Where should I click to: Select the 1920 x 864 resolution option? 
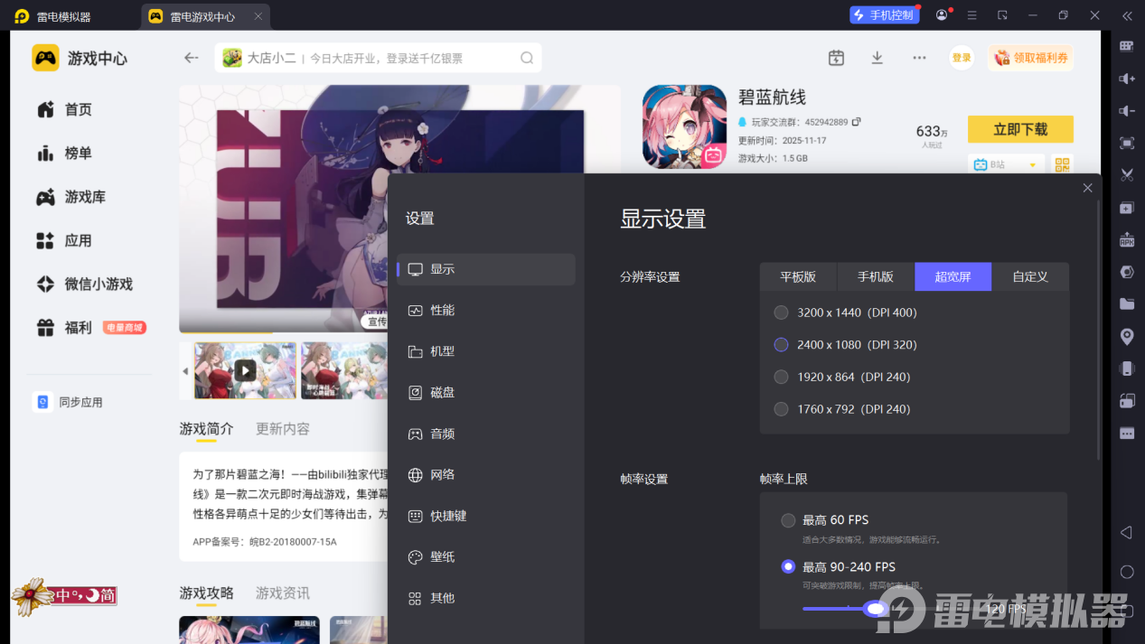(842, 377)
